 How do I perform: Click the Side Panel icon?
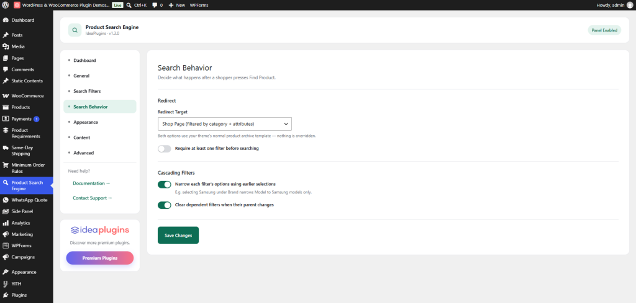coord(6,211)
